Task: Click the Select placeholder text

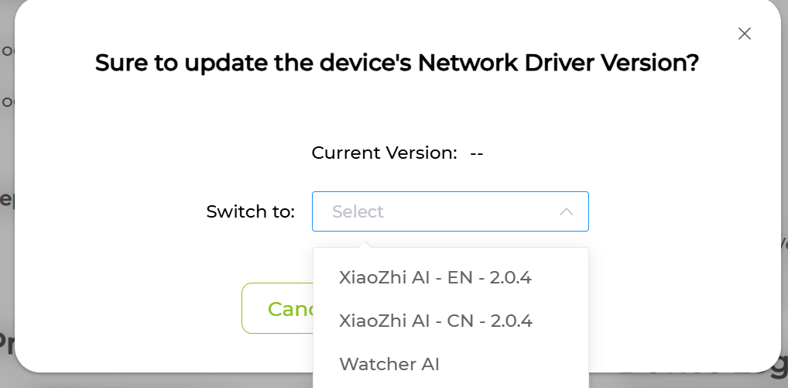Action: pyautogui.click(x=358, y=212)
